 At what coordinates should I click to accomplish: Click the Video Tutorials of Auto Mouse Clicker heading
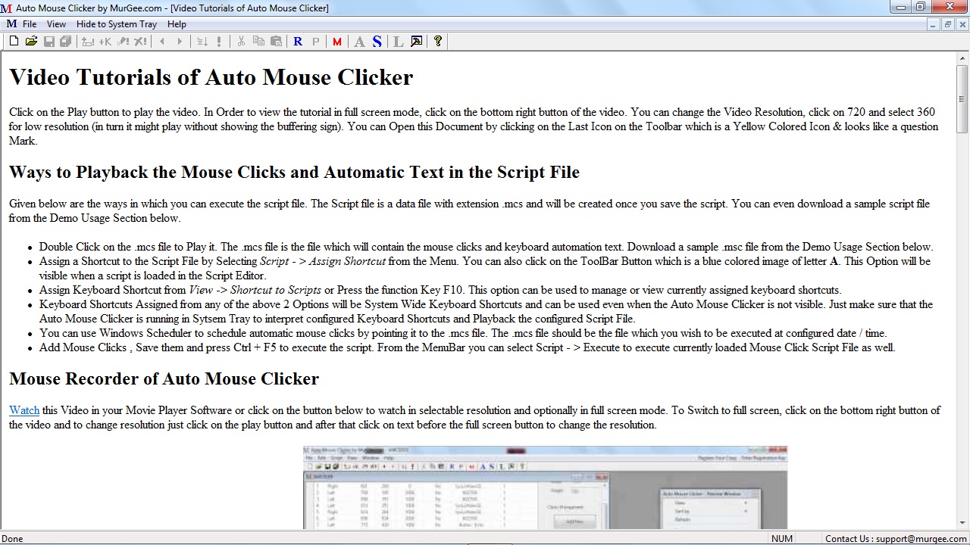[211, 77]
